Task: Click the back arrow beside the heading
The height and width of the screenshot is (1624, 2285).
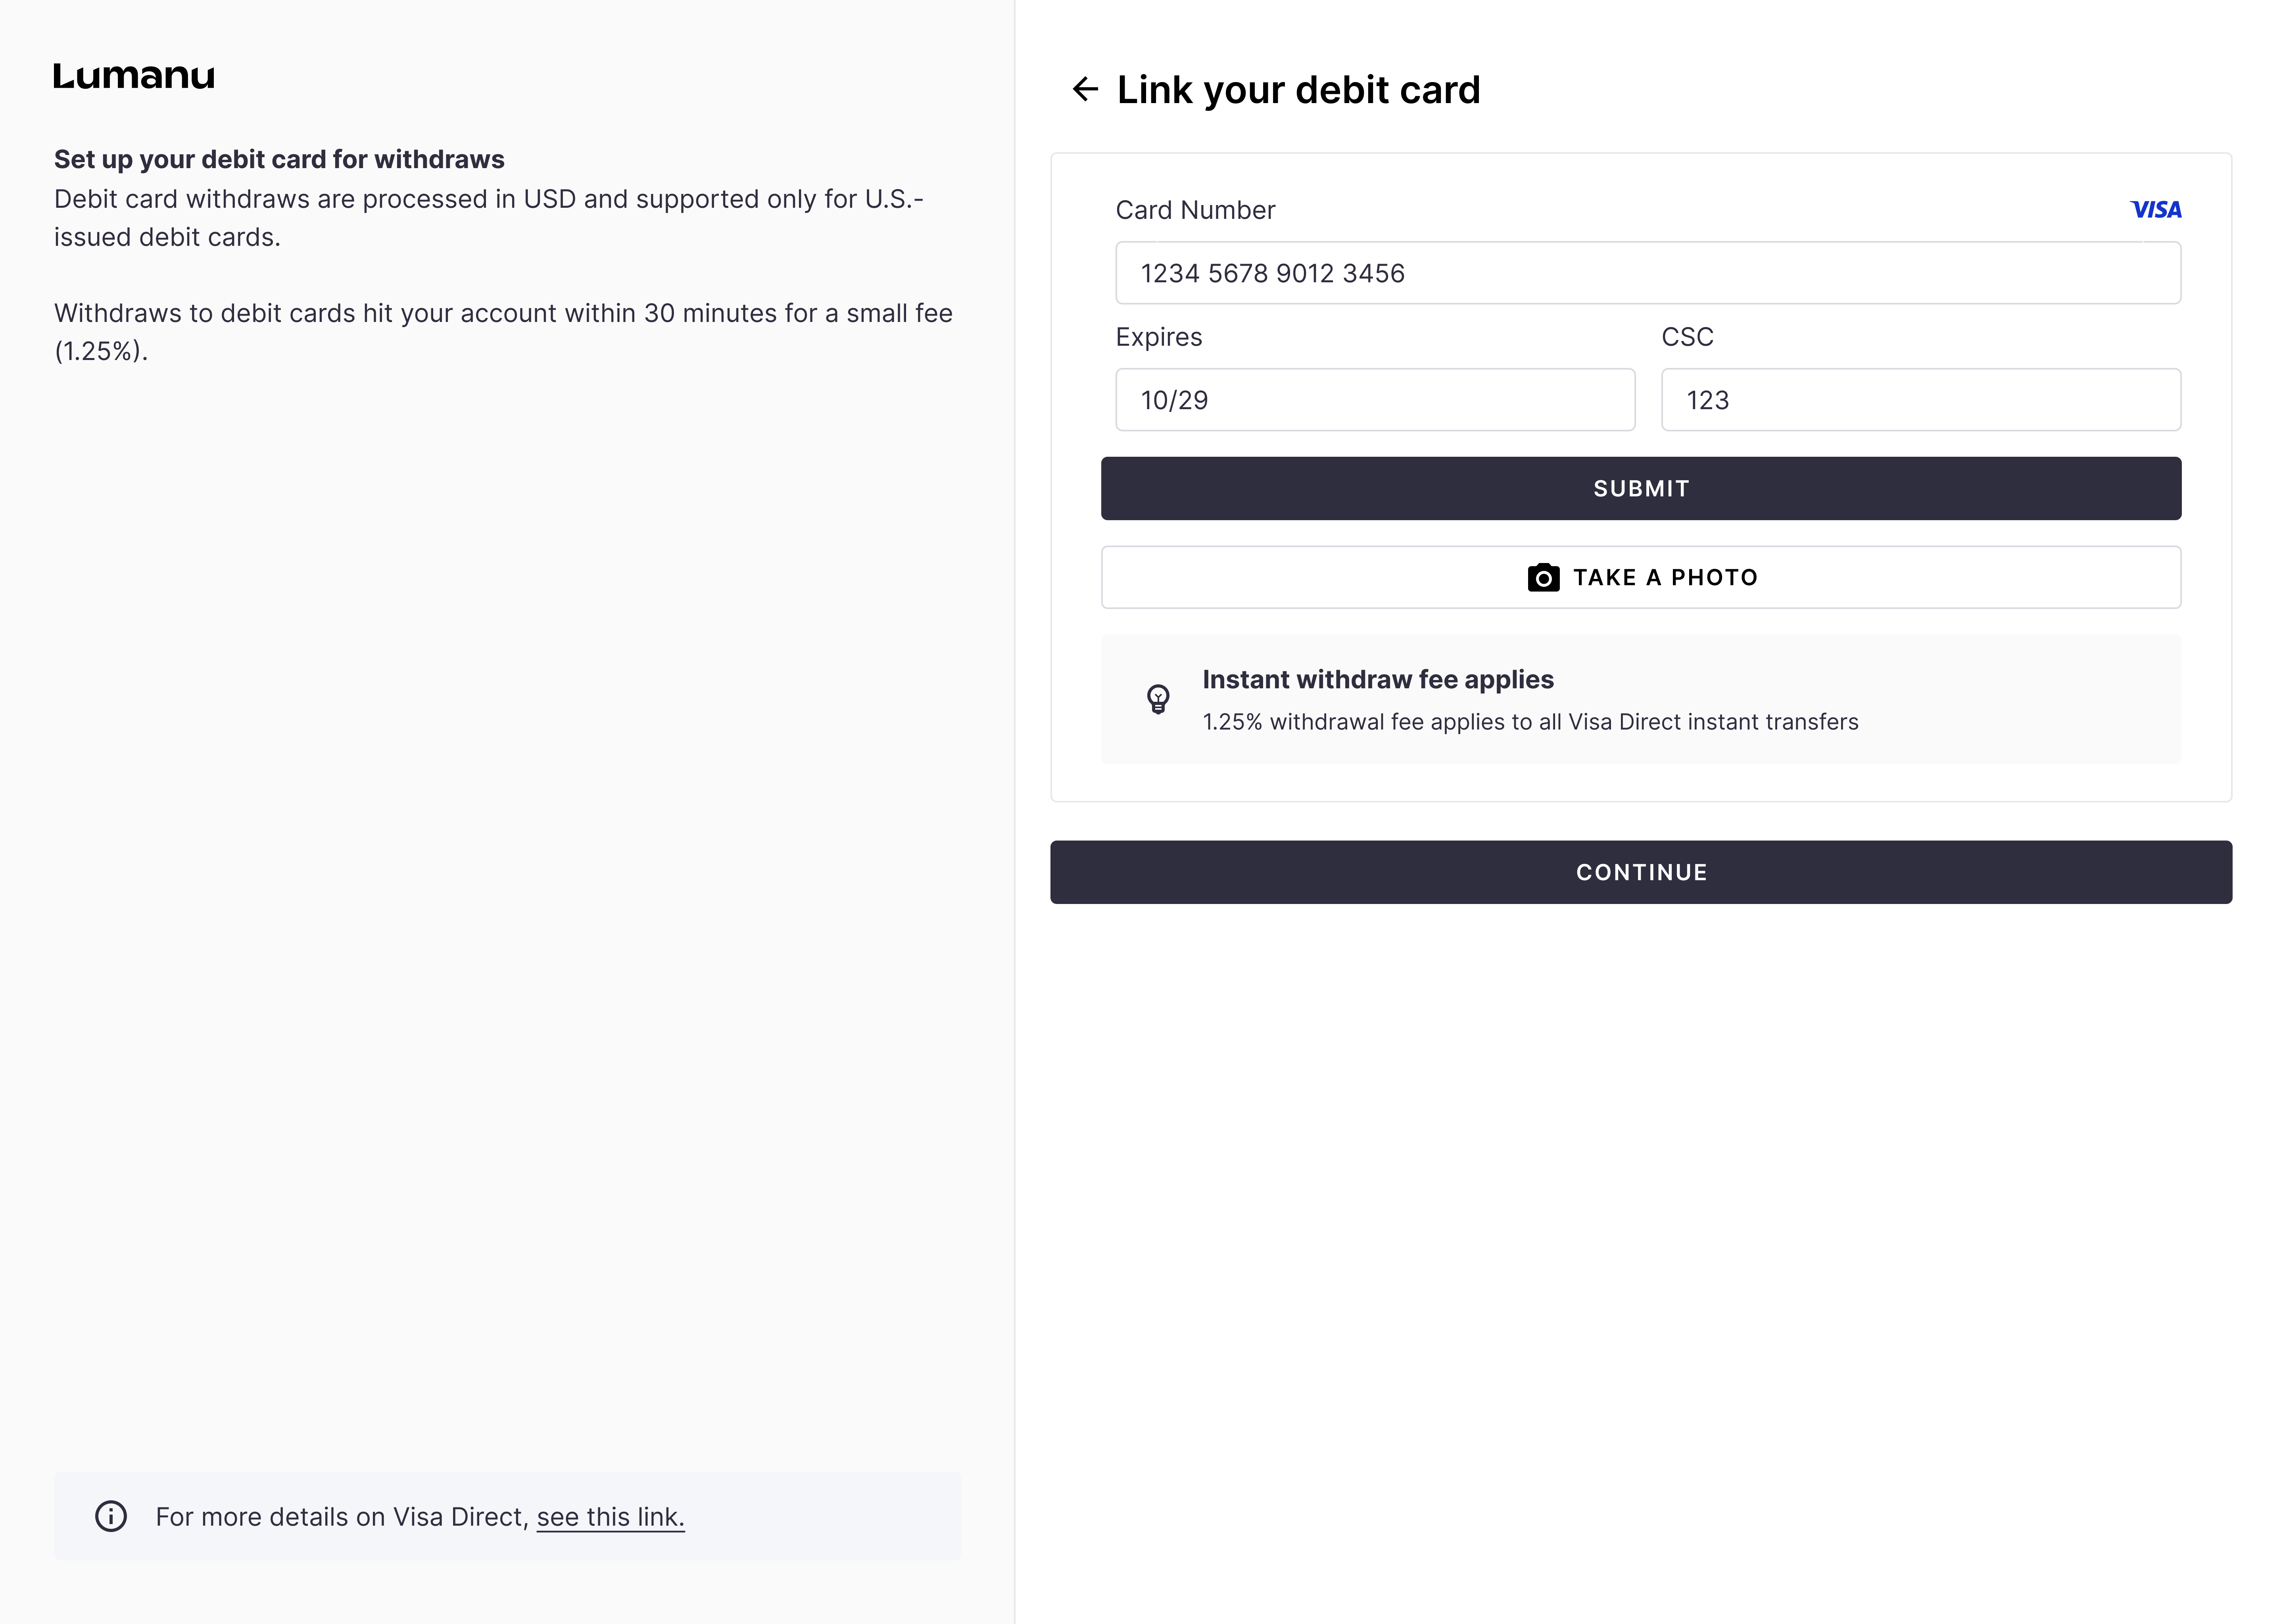Action: (1085, 90)
